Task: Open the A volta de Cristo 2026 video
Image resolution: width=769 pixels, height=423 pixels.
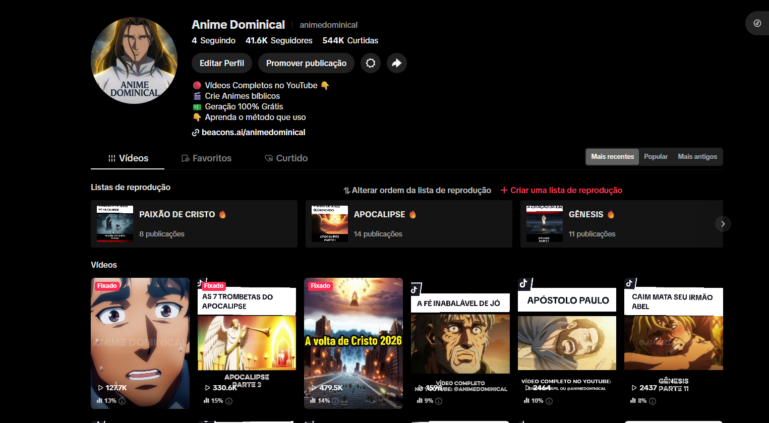Action: point(353,343)
